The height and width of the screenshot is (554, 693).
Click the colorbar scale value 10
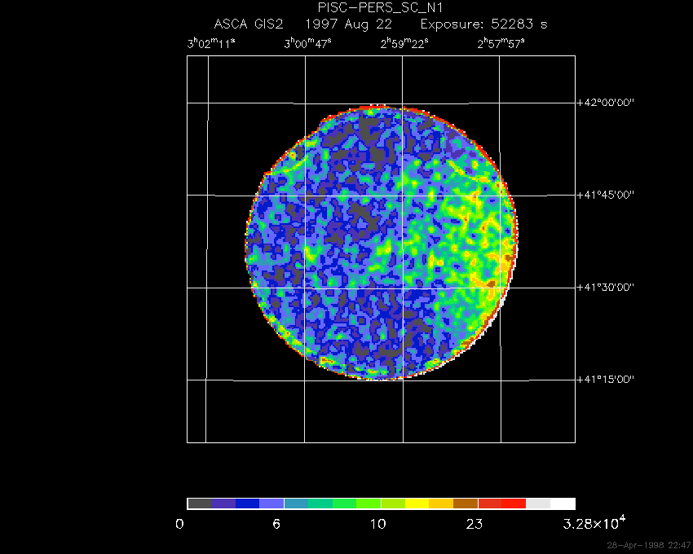[377, 525]
